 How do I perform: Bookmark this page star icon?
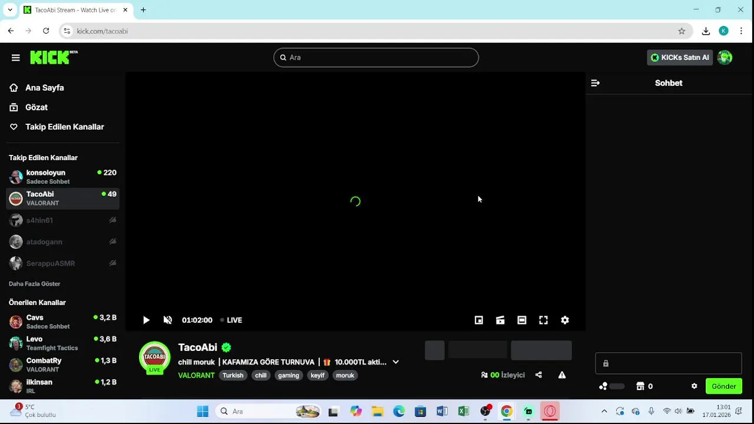point(682,31)
